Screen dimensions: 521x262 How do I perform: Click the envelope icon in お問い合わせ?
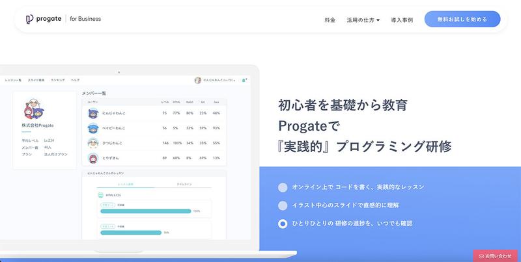click(x=481, y=256)
